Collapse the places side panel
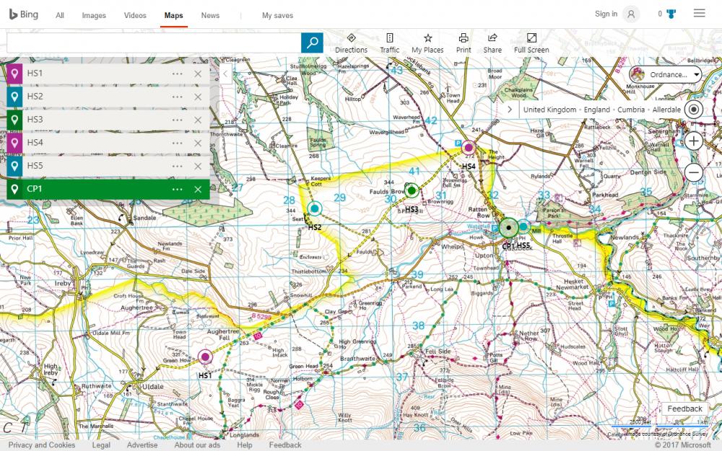Image resolution: width=722 pixels, height=451 pixels. click(x=225, y=74)
